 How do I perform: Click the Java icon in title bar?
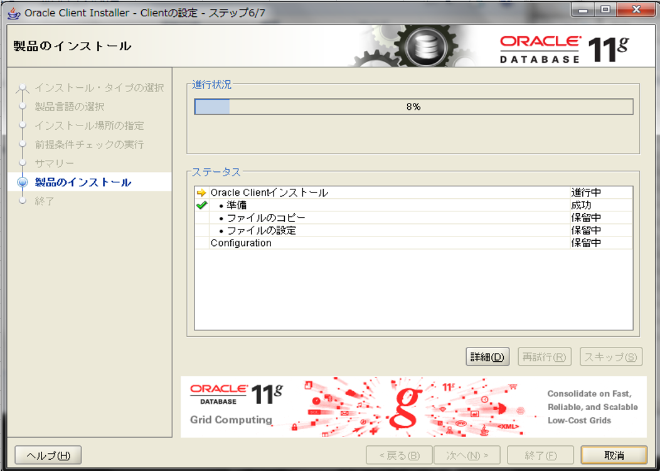coord(14,13)
